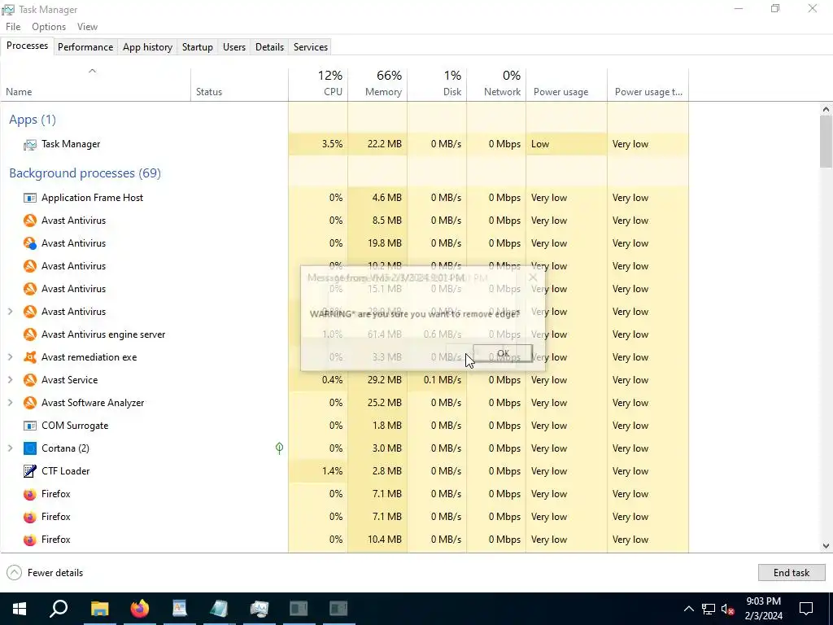The image size is (833, 625).
Task: Expand the Cortana (2) group
Action: (10, 448)
